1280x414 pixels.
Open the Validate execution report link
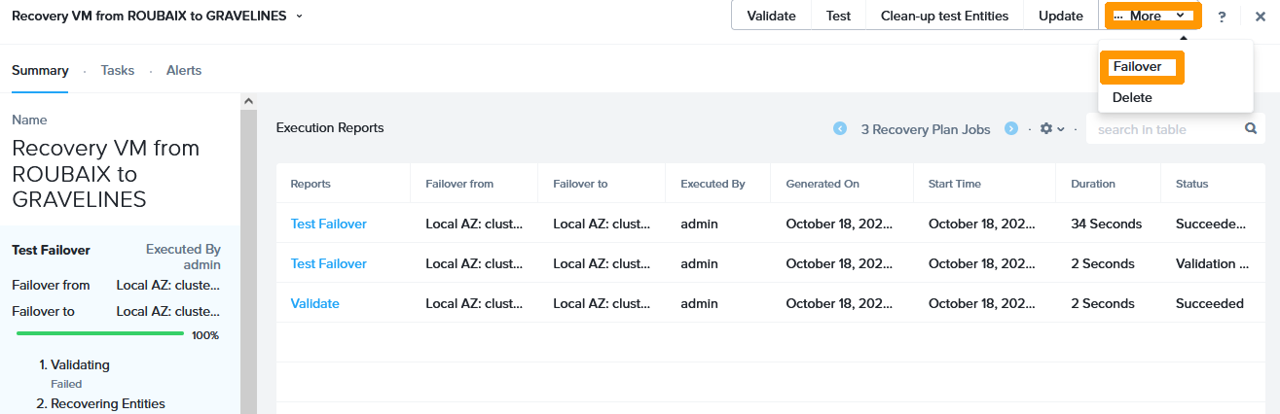(x=315, y=303)
